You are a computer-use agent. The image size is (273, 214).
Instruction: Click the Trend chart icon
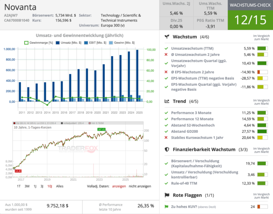(x=167, y=101)
